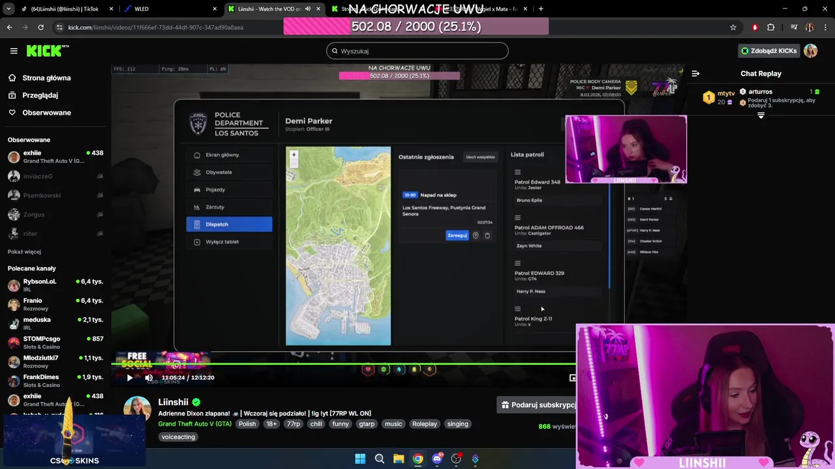The width and height of the screenshot is (835, 469).
Task: Click the Zdobądź KICKs button
Action: pos(768,51)
